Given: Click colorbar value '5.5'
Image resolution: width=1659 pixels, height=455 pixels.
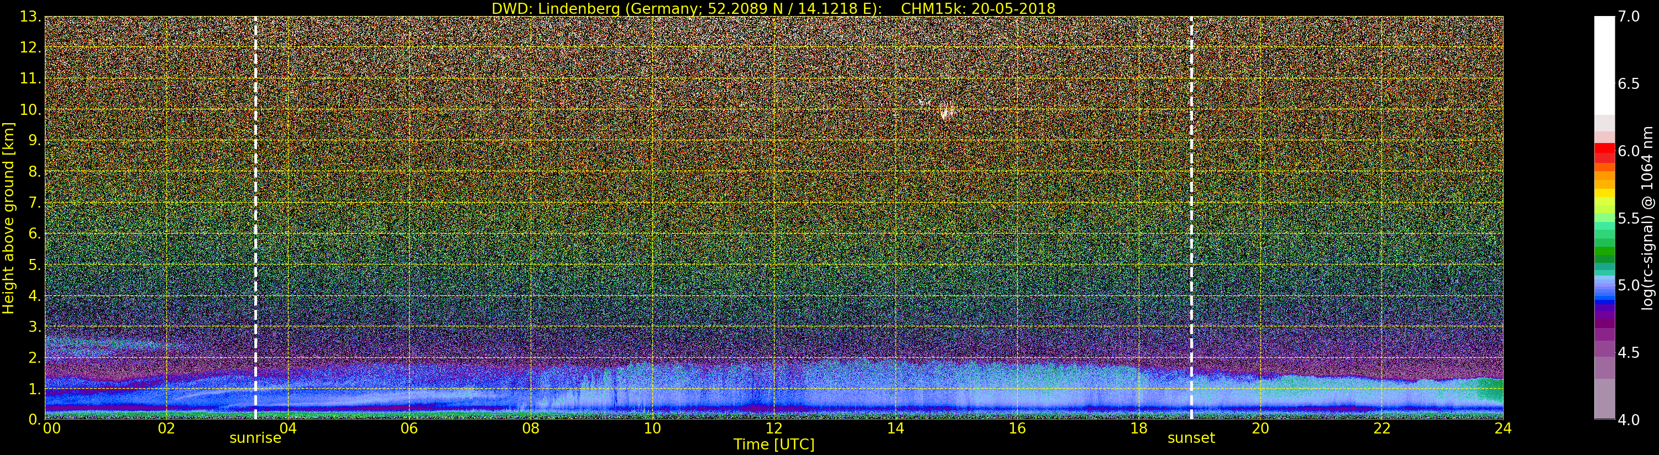Looking at the screenshot, I should tap(1629, 218).
